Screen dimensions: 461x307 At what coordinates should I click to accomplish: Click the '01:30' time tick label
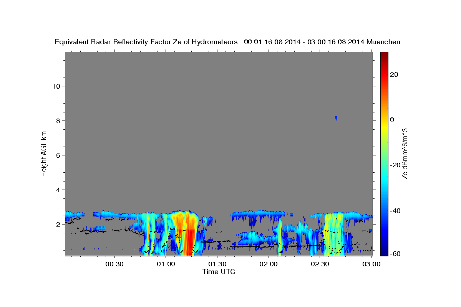coord(217,264)
